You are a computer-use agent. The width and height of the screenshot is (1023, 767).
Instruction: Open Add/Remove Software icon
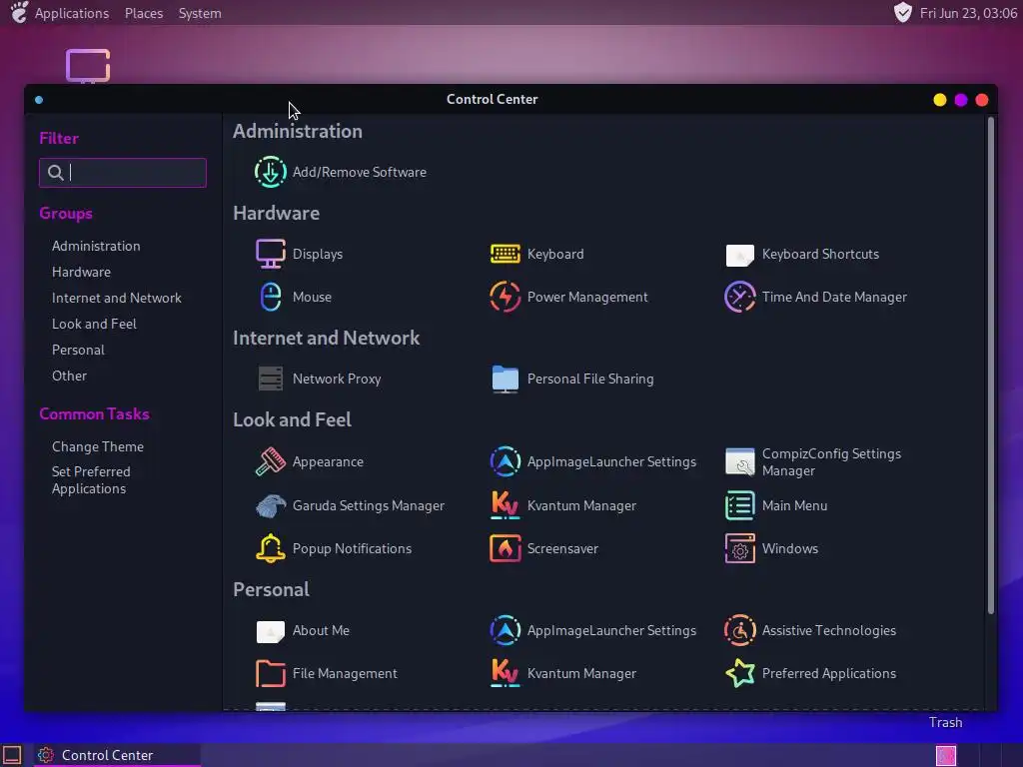pyautogui.click(x=270, y=172)
